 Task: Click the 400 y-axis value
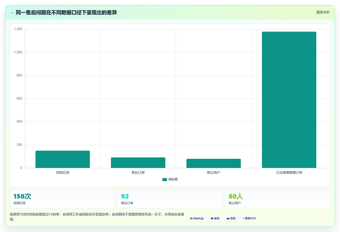click(19, 122)
